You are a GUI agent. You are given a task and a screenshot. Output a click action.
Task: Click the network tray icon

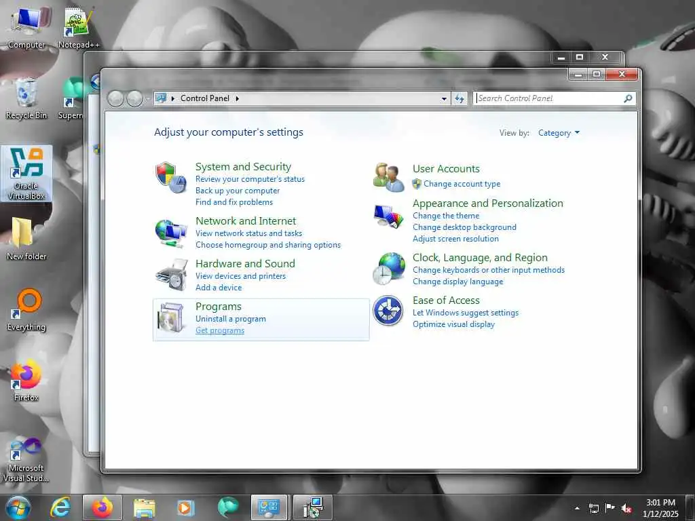point(593,508)
